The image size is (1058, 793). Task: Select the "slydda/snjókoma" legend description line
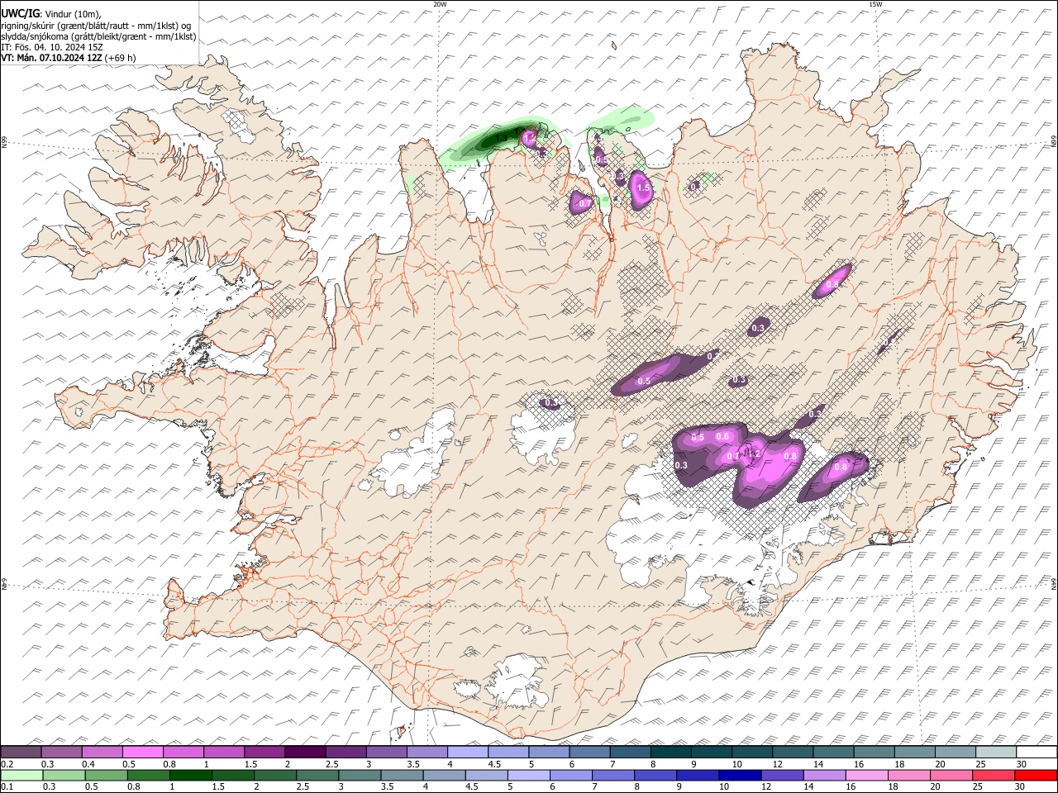pyautogui.click(x=98, y=36)
